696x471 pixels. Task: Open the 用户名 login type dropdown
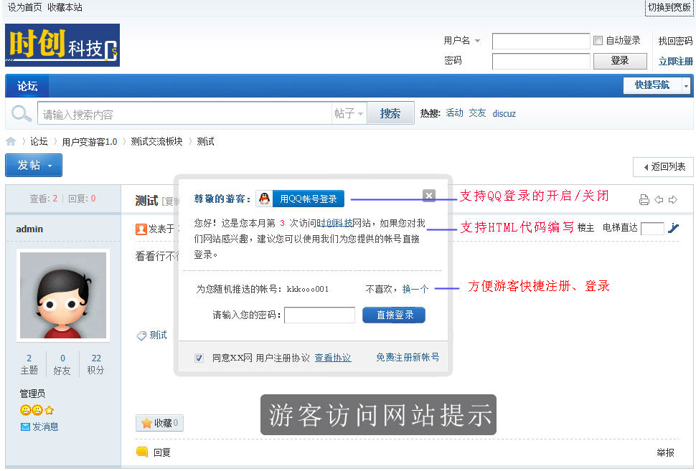[x=462, y=40]
